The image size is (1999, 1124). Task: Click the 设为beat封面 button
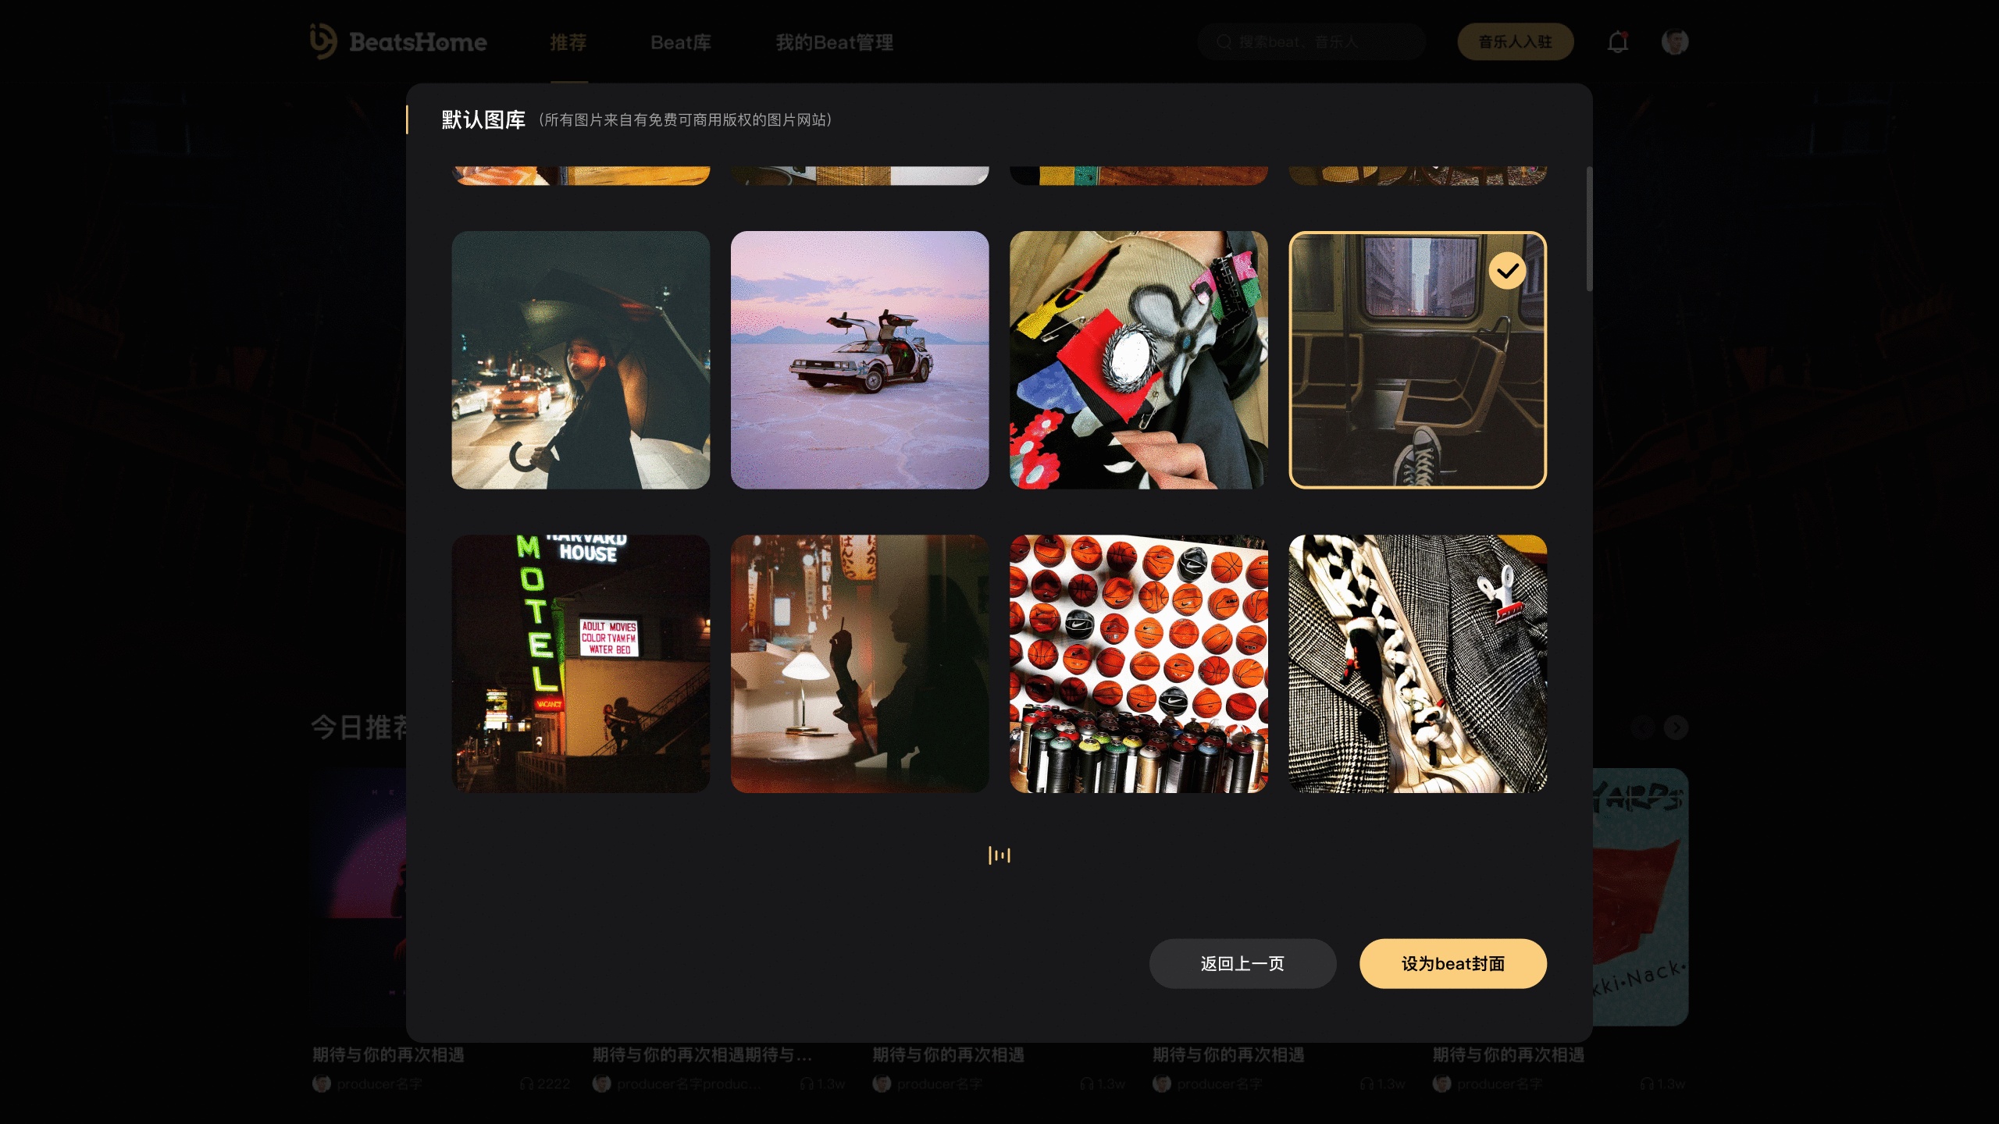[x=1453, y=963]
